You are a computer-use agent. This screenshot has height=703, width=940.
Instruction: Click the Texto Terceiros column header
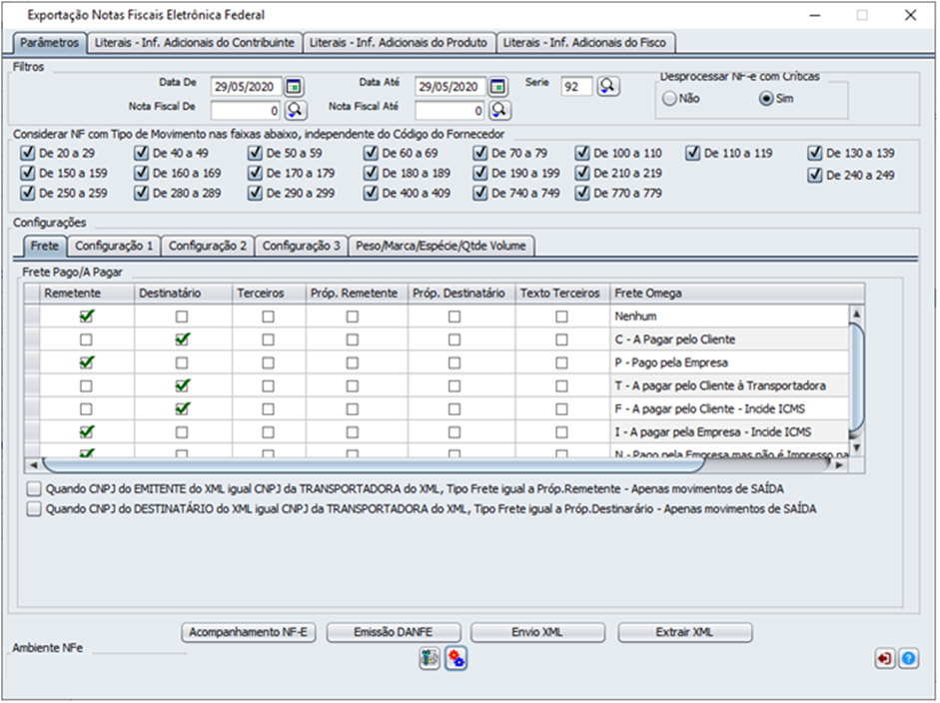[562, 293]
